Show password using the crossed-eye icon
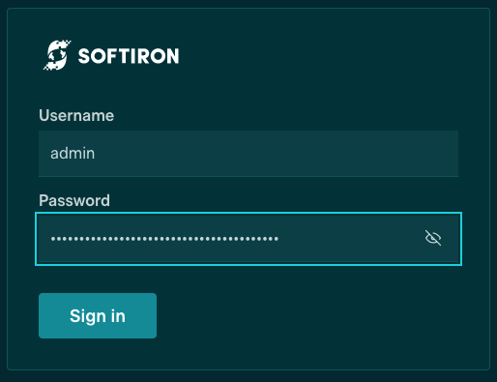 click(x=433, y=238)
